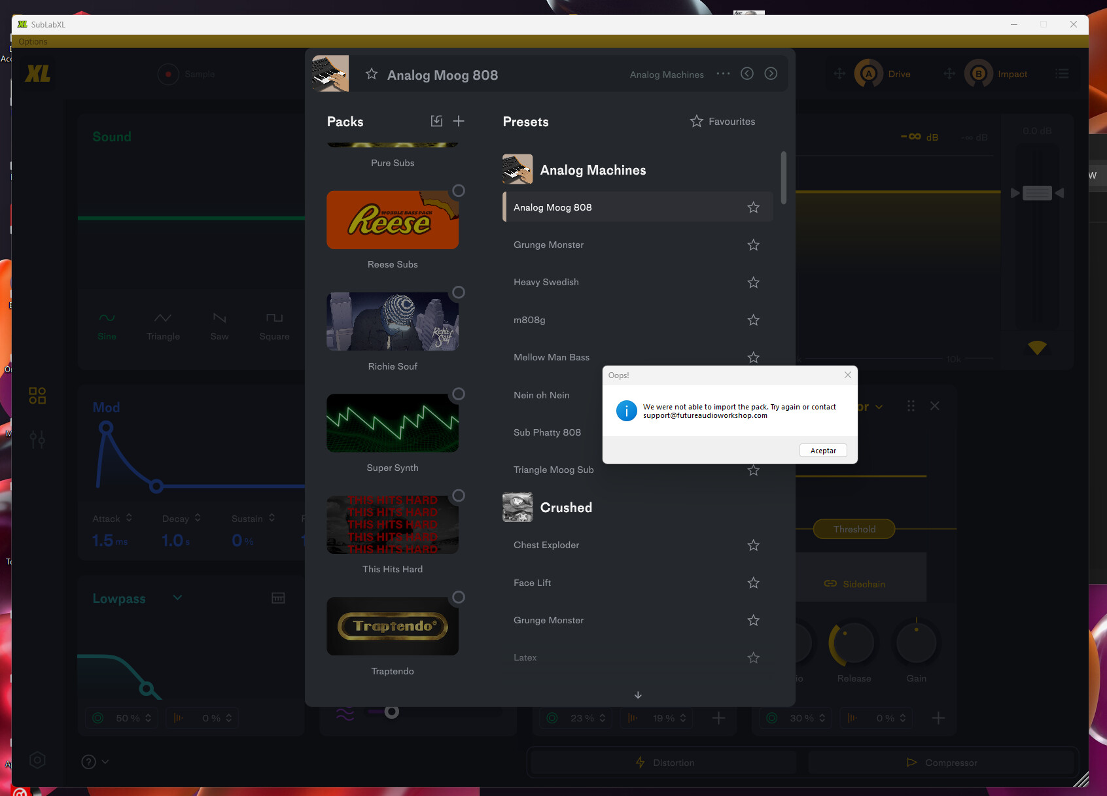Open the Impact macro B knob
Screen dimensions: 1107x796
coord(979,74)
